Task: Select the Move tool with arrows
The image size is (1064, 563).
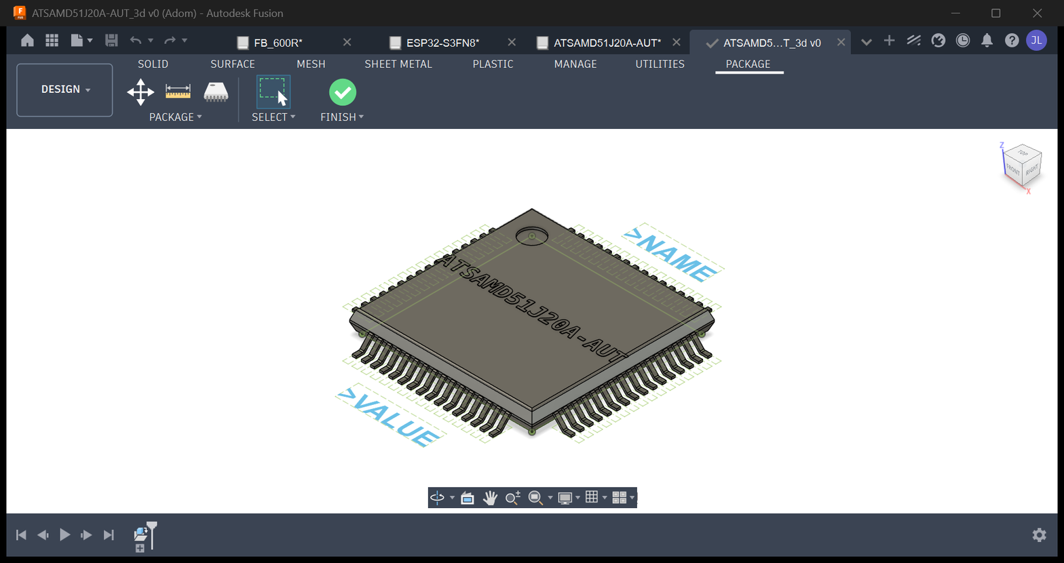Action: (x=140, y=92)
